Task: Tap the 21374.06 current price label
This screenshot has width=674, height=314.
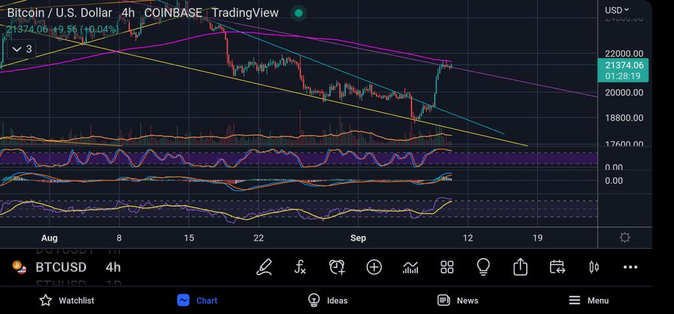Action: click(x=623, y=70)
